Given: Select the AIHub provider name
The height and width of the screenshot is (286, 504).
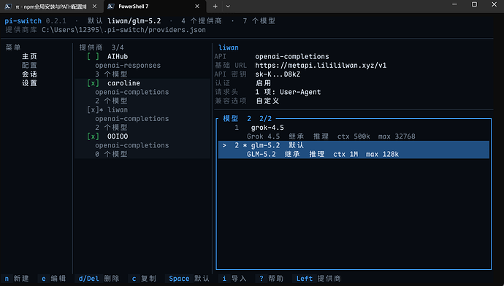Looking at the screenshot, I should coord(118,56).
